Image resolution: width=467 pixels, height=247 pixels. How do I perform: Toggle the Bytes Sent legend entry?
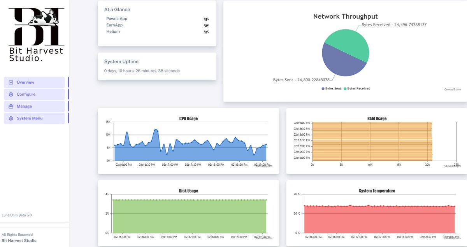click(x=331, y=89)
